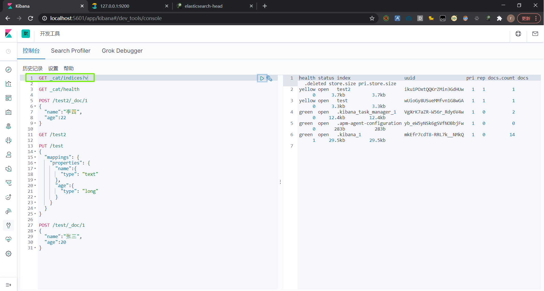544x291 pixels.
Task: Click the green space avatar badge
Action: pyautogui.click(x=26, y=34)
